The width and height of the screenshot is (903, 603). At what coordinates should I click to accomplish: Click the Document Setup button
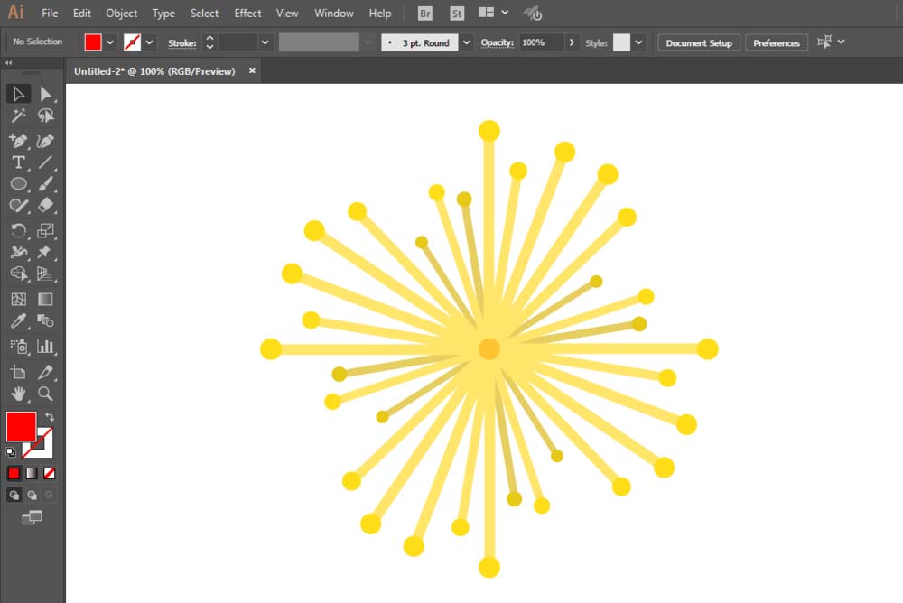point(699,42)
